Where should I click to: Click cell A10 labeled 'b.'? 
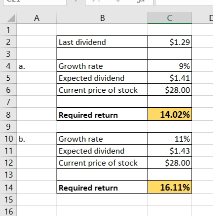tap(36, 139)
